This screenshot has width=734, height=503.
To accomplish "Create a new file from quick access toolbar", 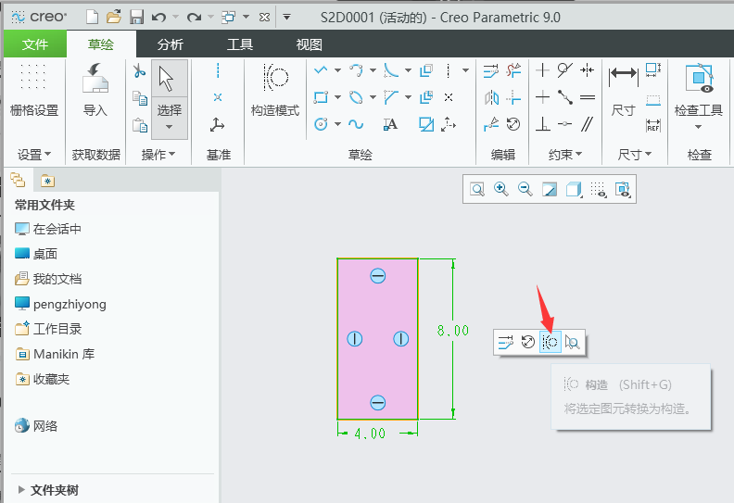I will tap(93, 18).
